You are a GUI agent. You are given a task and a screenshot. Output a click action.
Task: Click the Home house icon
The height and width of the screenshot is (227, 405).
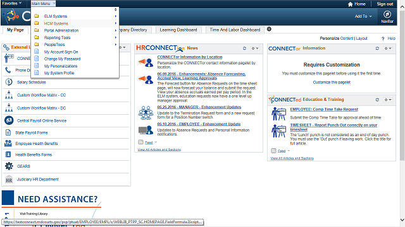tap(350, 4)
